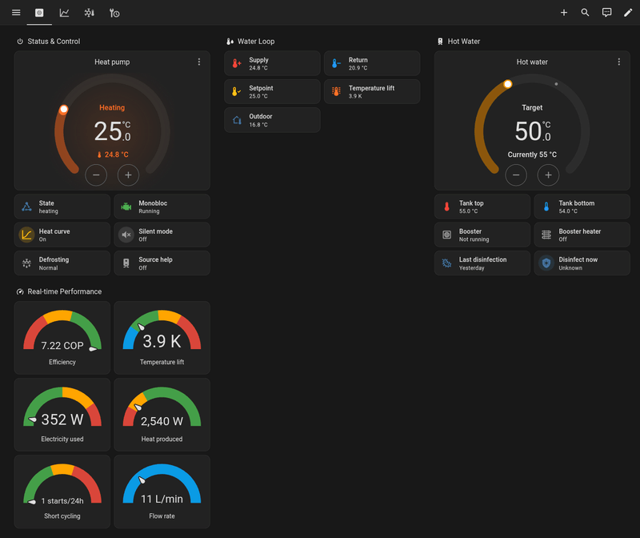Click the pencil edit dashboard icon

[628, 13]
